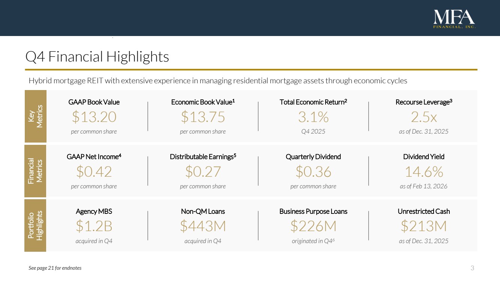Select the 3.1% Total Economic Return value
500x281 pixels.
tap(313, 117)
